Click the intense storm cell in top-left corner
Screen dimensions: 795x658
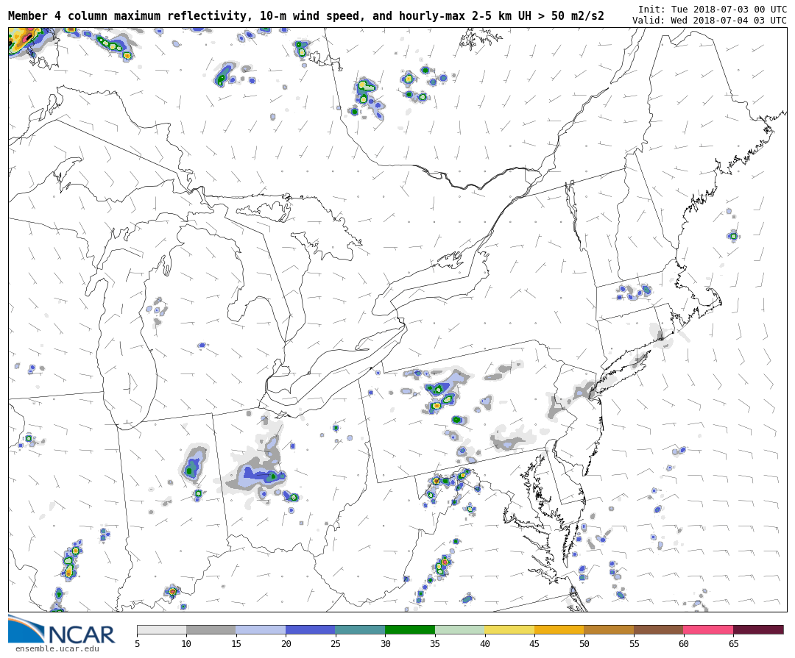coord(24,38)
